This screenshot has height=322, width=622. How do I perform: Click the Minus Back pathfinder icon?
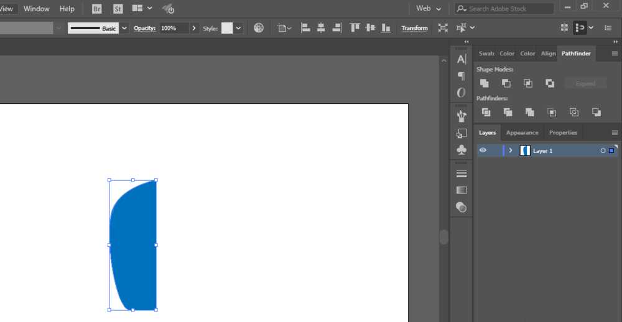(x=596, y=113)
